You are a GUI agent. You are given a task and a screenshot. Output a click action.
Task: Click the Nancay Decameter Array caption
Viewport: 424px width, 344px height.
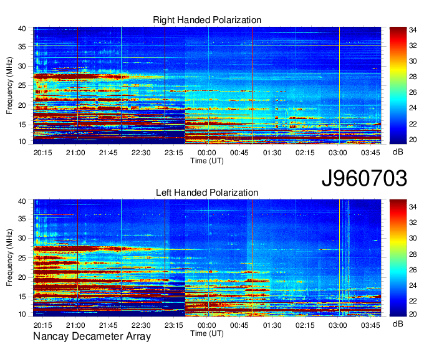[92, 337]
